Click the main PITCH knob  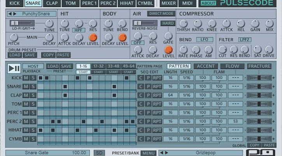point(14,37)
